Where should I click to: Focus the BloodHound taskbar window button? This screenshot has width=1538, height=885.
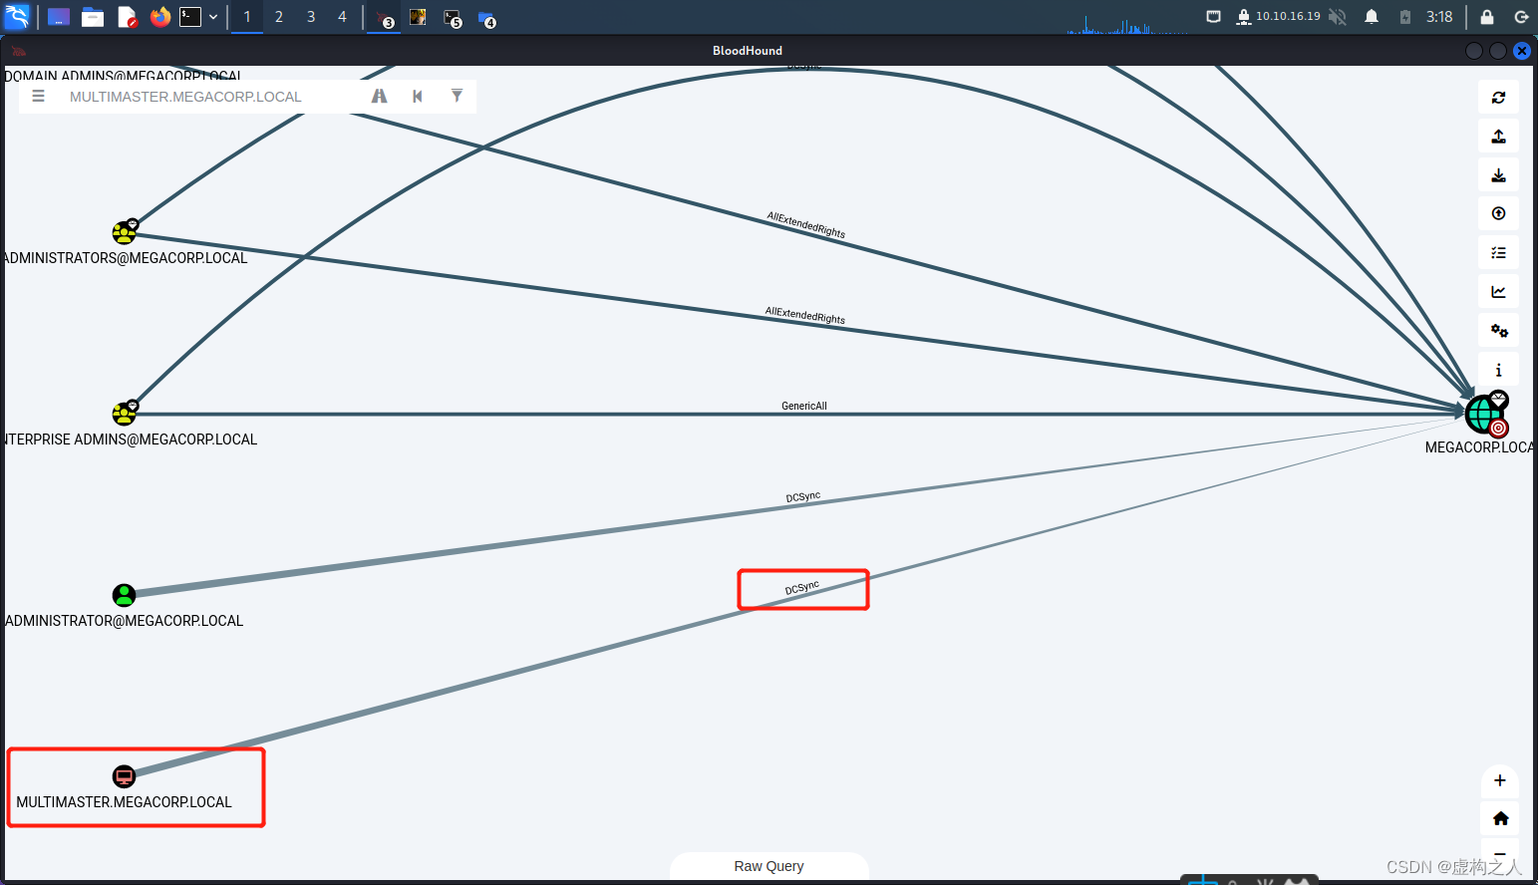(384, 17)
